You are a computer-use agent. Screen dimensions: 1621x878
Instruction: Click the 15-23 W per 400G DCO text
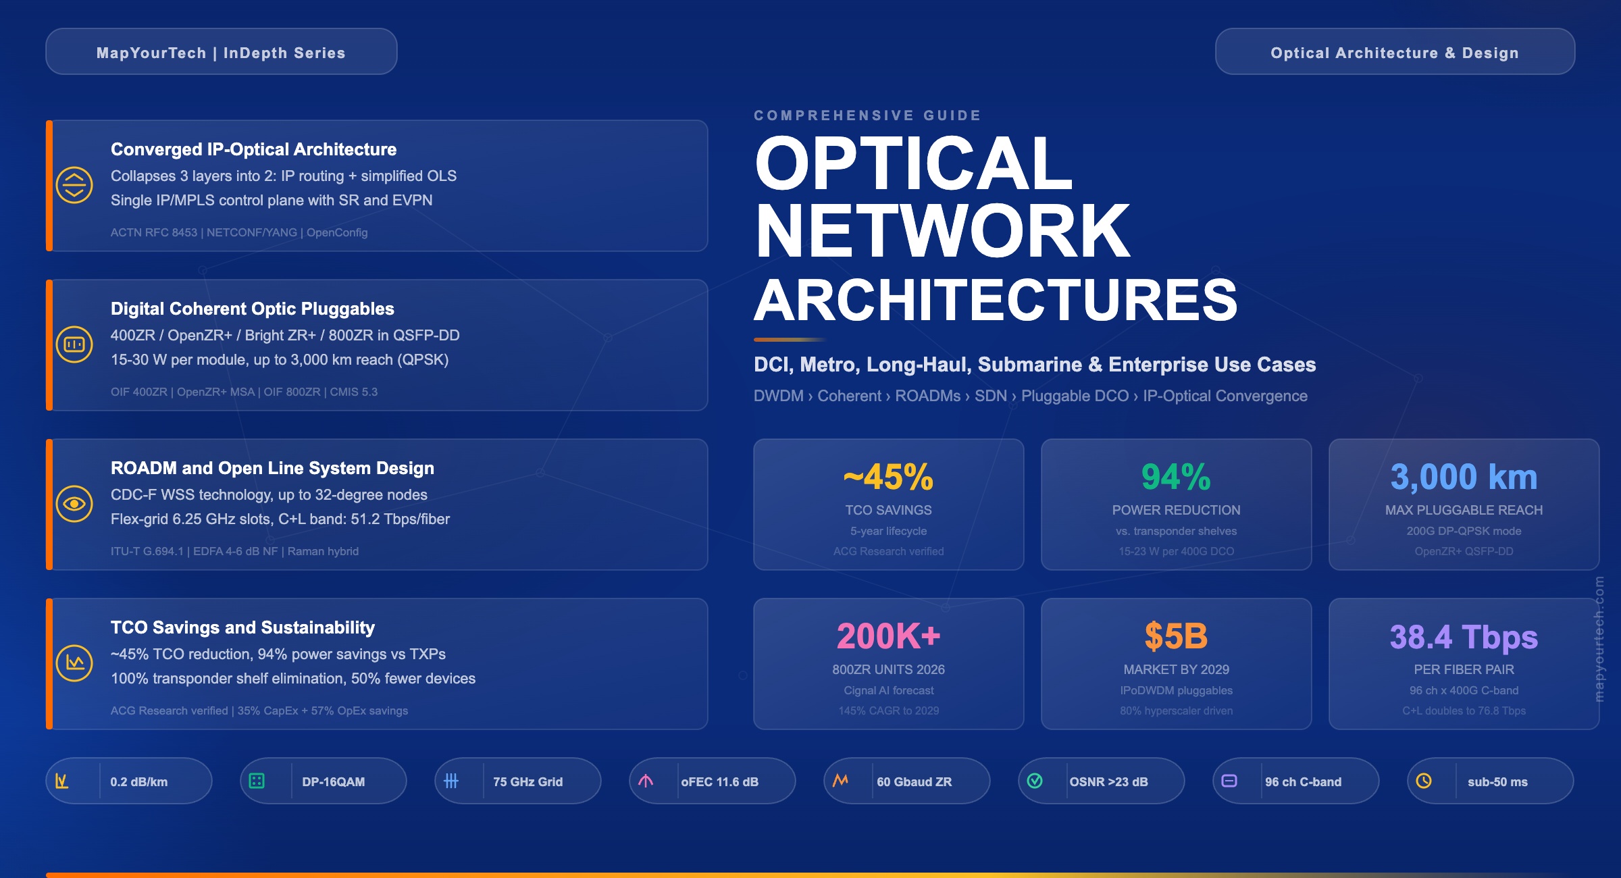pyautogui.click(x=1177, y=551)
